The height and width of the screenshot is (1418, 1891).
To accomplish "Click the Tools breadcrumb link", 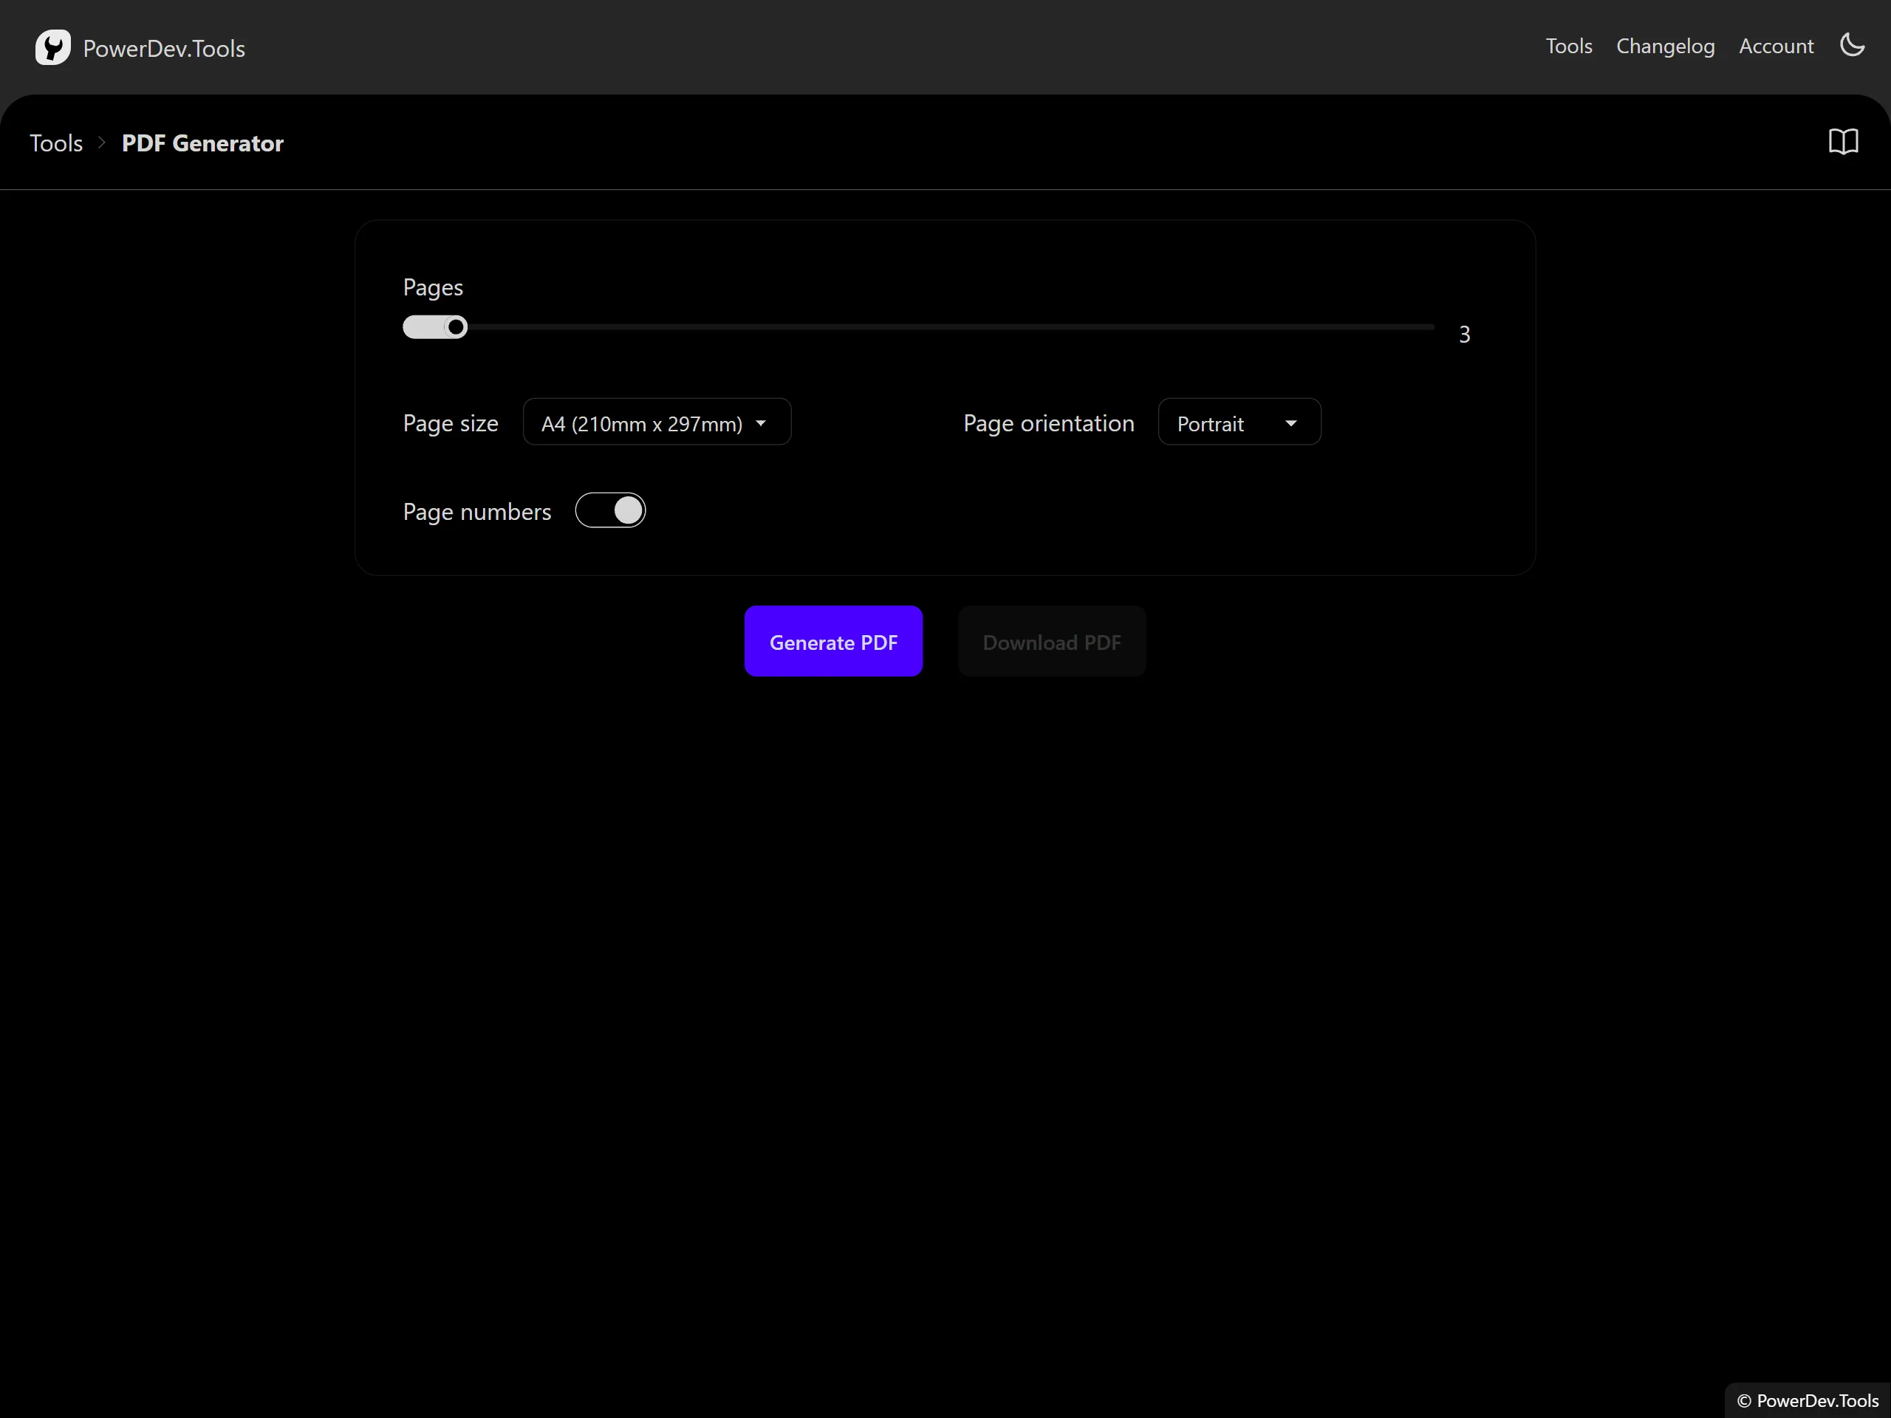I will (56, 143).
